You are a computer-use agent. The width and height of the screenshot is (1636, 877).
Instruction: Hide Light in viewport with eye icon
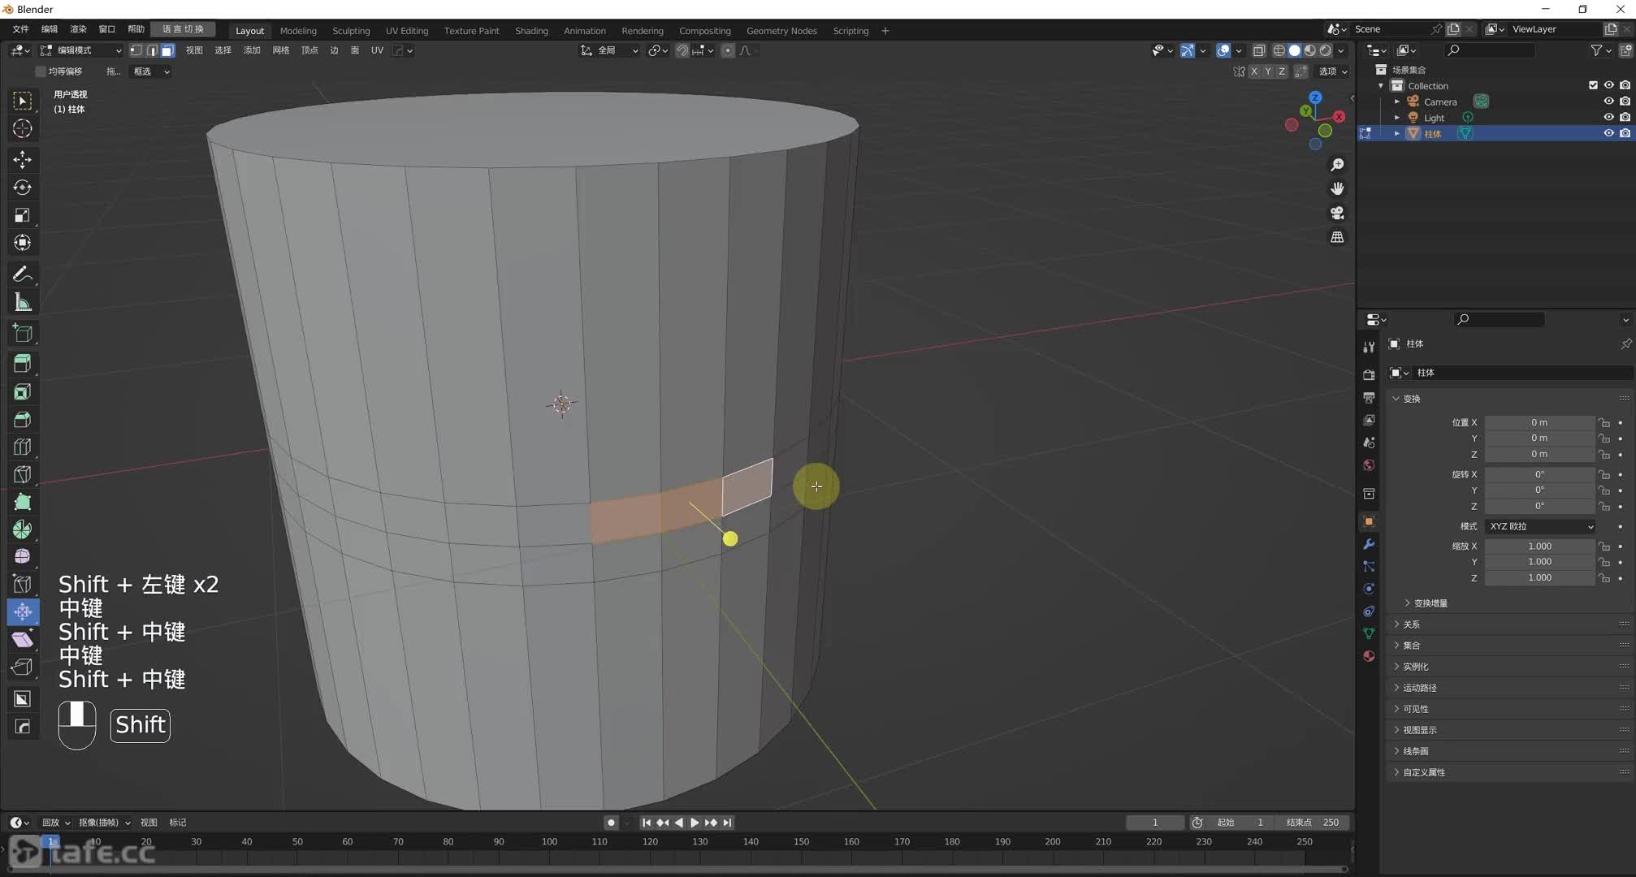tap(1608, 117)
